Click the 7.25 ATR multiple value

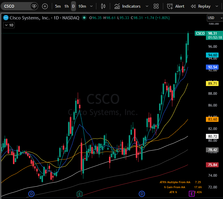198,182
